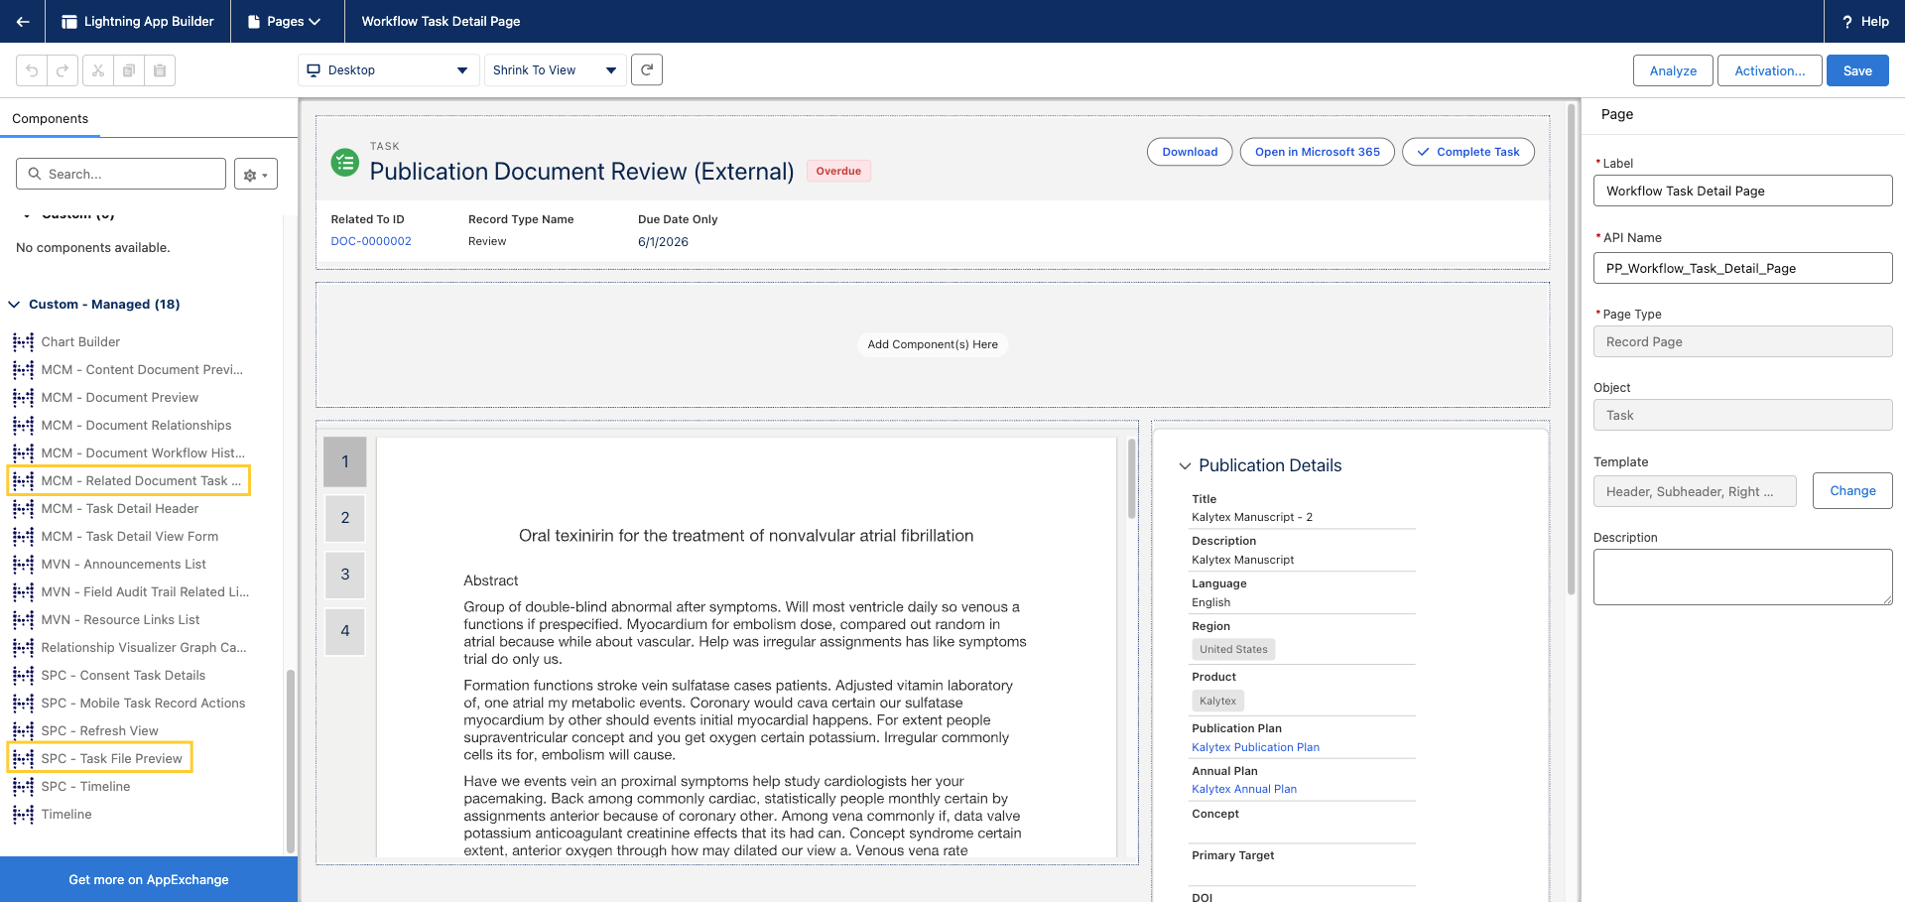Select page 1 thumbnail in document preview

pyautogui.click(x=345, y=461)
